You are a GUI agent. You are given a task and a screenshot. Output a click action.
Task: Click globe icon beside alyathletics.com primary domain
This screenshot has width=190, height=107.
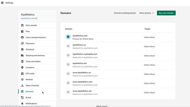[x=68, y=37]
